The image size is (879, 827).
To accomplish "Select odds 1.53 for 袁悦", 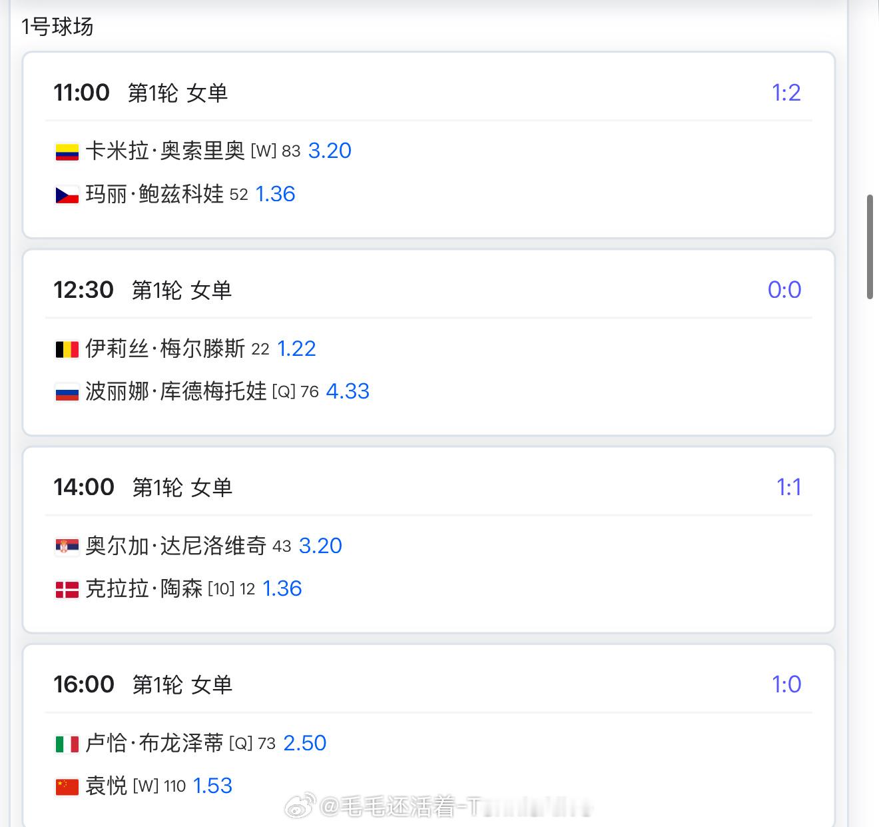I will (212, 786).
